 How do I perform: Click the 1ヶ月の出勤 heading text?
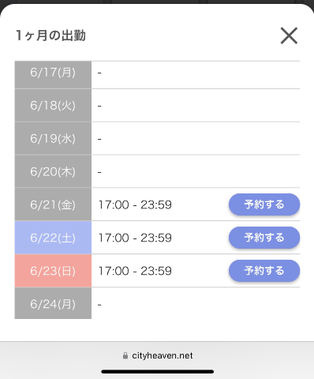50,36
